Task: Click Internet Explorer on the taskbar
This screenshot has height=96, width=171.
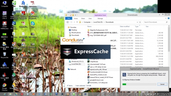Action: pyautogui.click(x=5, y=94)
